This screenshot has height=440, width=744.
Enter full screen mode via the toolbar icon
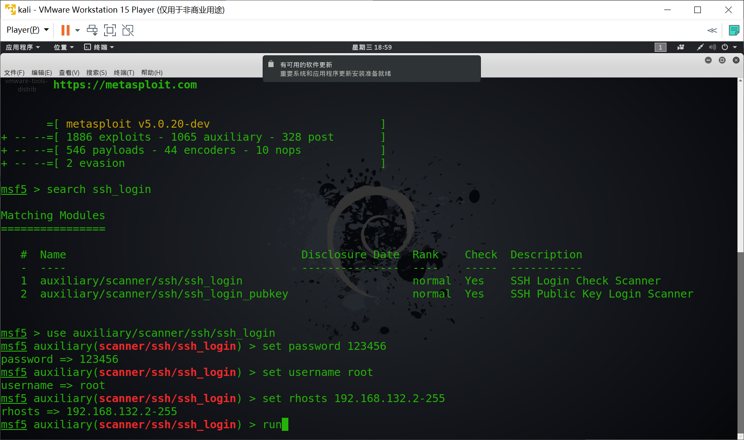point(110,30)
